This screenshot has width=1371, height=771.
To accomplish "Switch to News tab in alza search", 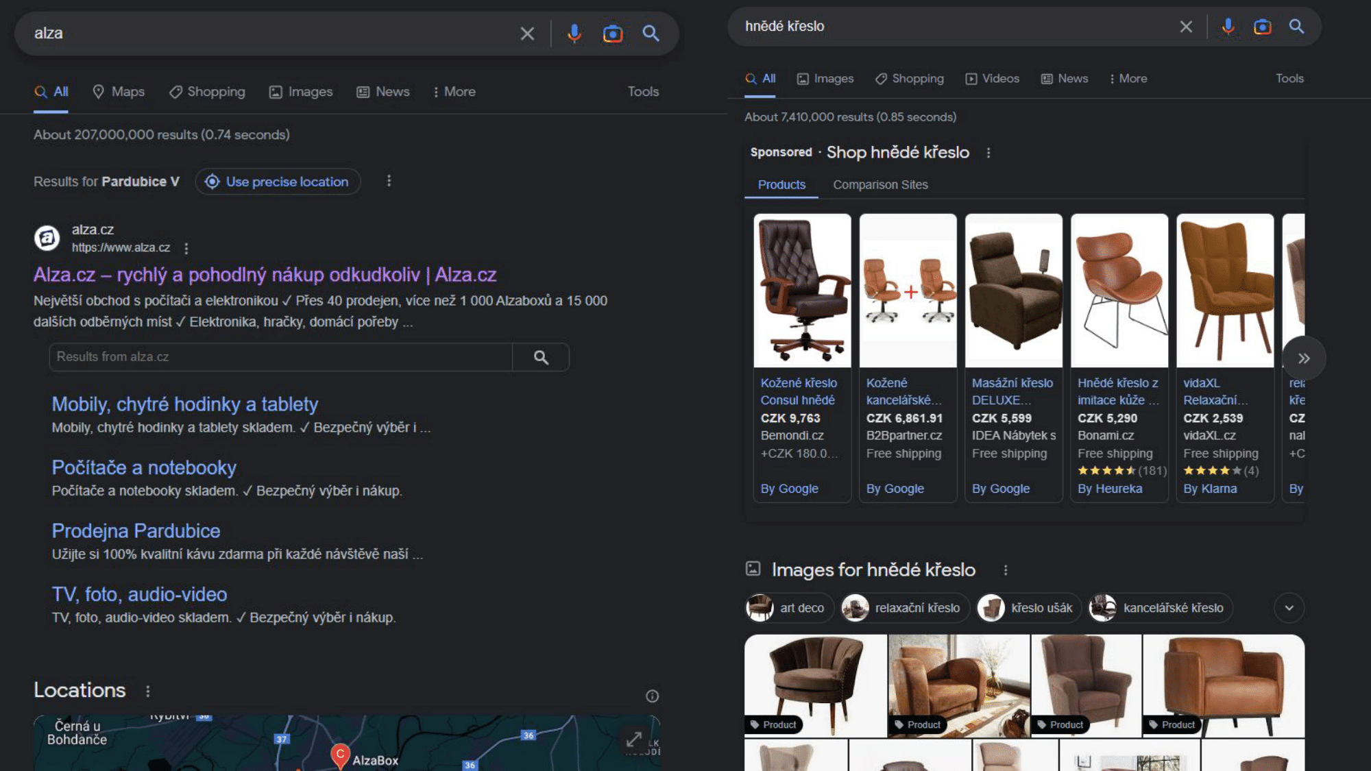I will coord(383,92).
